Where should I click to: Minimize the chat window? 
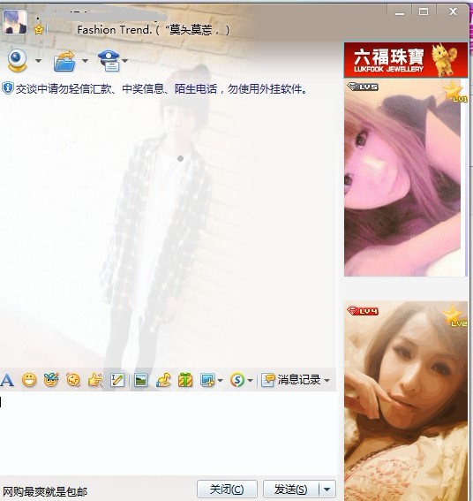click(399, 12)
